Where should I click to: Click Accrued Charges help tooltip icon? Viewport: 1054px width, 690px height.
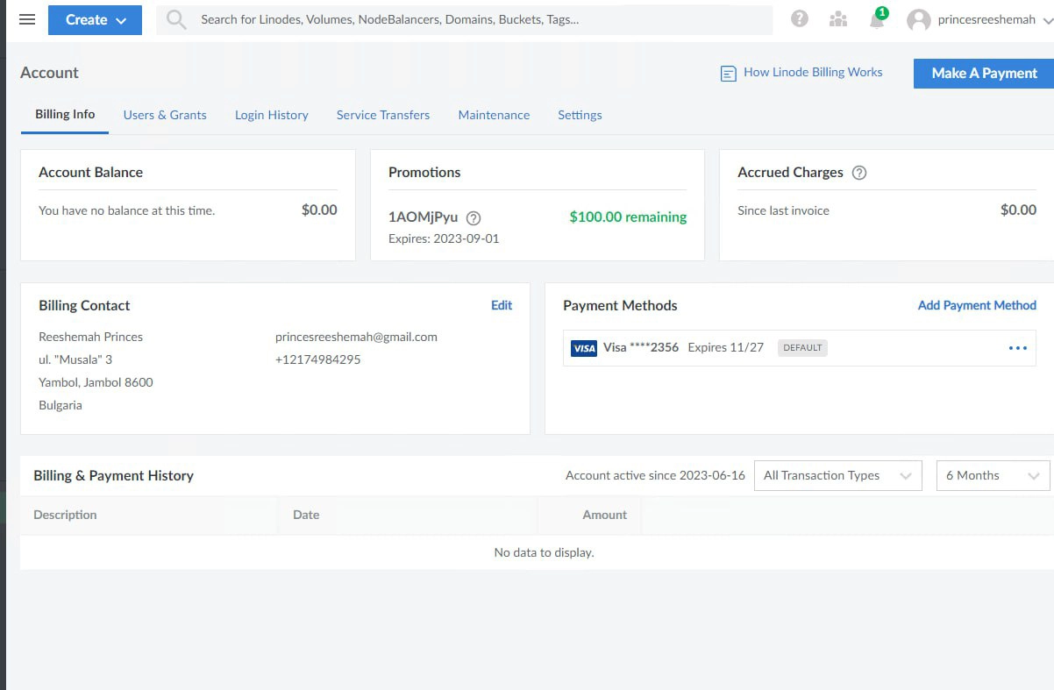tap(859, 173)
